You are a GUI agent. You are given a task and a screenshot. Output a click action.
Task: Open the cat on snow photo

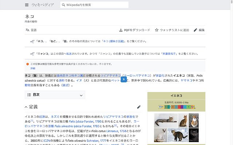coord(178,135)
